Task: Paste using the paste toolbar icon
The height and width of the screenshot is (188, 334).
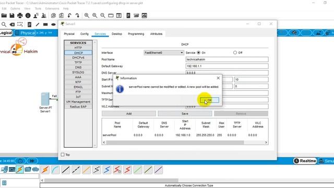Action: pyautogui.click(x=62, y=16)
